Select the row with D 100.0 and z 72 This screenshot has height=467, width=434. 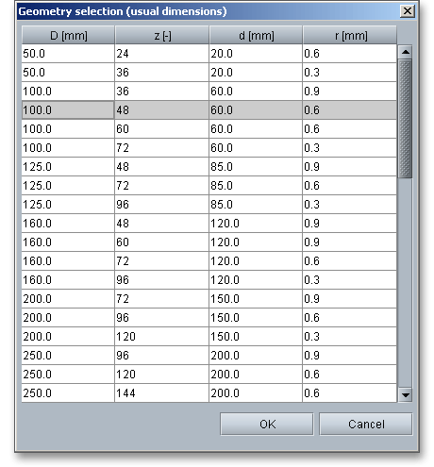point(209,148)
